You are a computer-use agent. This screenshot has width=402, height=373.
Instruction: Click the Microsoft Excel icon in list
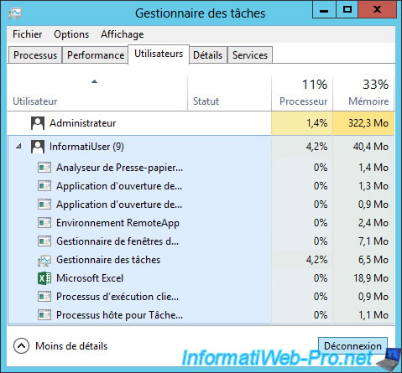click(x=44, y=278)
